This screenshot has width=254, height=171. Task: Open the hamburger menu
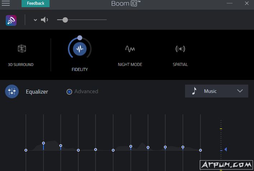click(6, 3)
